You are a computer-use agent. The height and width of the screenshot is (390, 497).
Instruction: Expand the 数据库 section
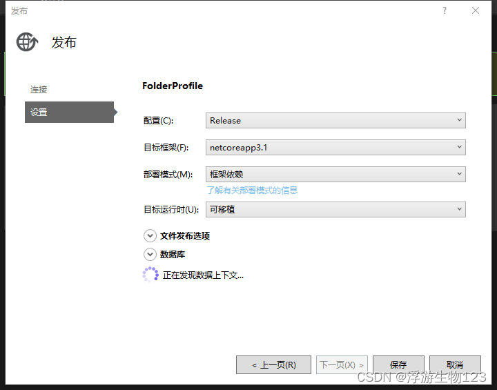[x=150, y=254]
